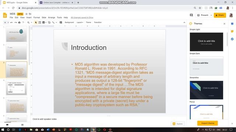Expand the line type dropdown arrow

click(x=56, y=22)
